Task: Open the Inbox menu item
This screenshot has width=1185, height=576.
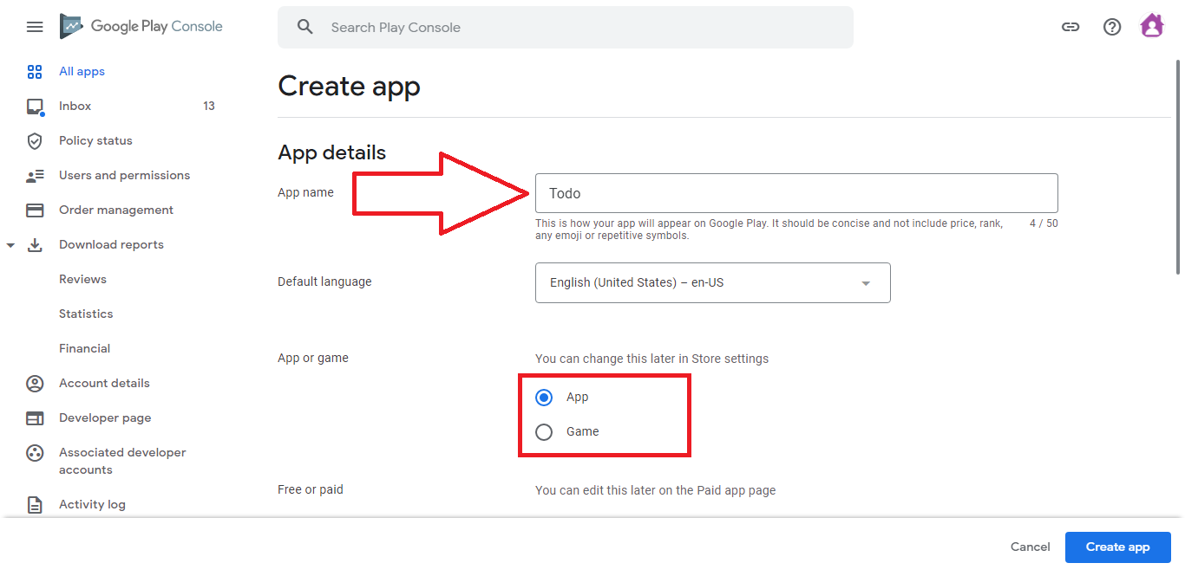Action: pos(75,107)
